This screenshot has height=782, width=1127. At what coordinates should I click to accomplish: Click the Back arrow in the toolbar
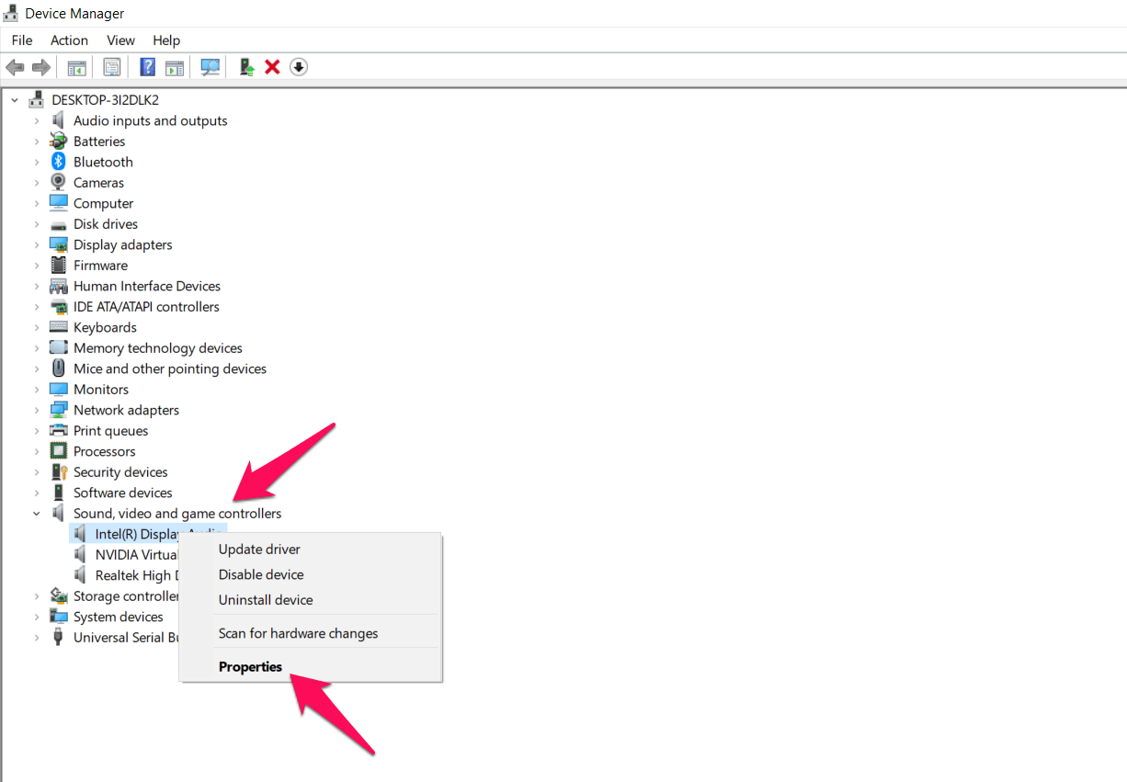point(15,67)
